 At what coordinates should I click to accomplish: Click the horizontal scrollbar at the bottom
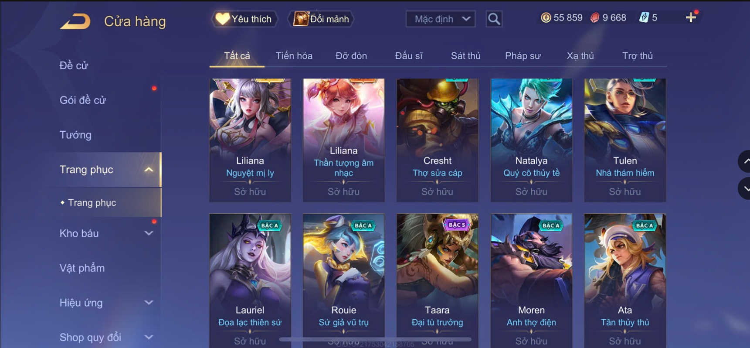coord(375,339)
